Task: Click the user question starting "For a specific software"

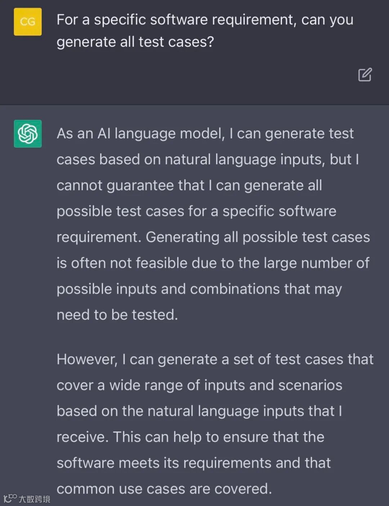Action: (x=205, y=20)
